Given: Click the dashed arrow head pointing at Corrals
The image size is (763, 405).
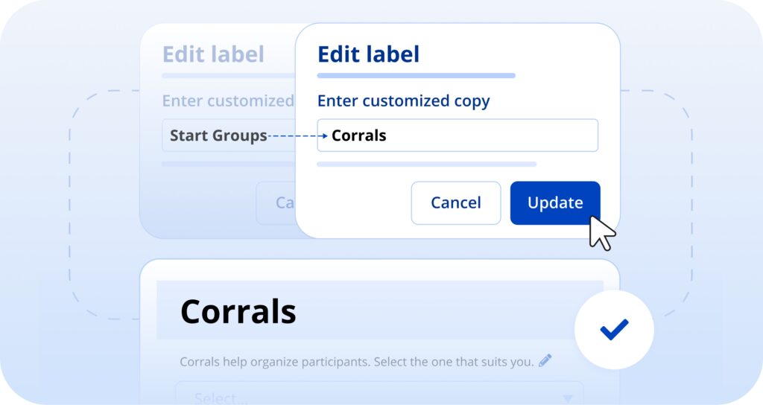Looking at the screenshot, I should (x=323, y=136).
